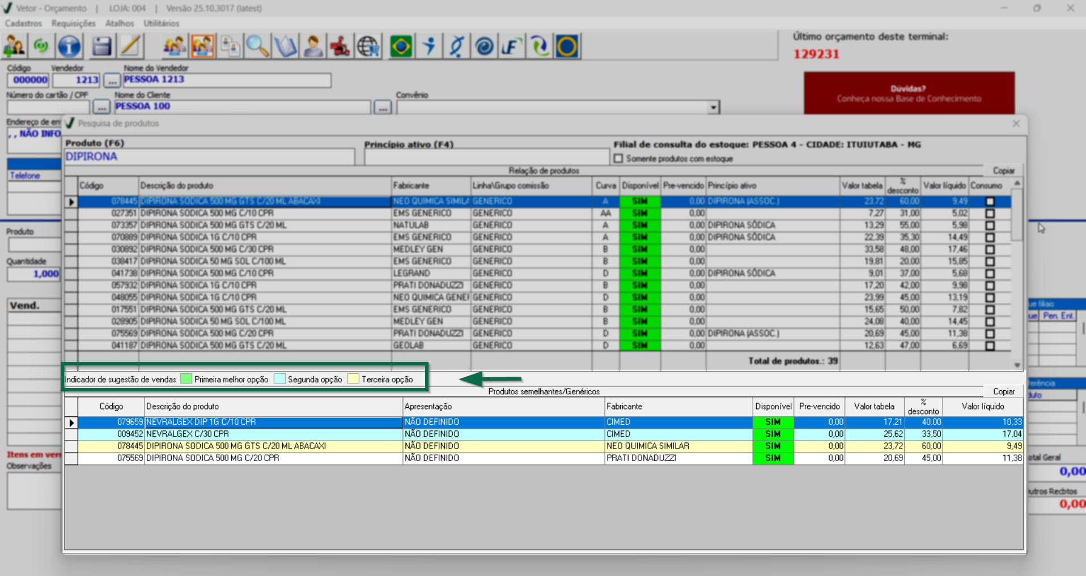This screenshot has width=1086, height=576.
Task: Click the open book icon
Action: (285, 46)
